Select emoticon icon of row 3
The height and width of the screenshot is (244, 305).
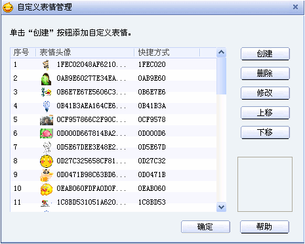[x=46, y=92]
